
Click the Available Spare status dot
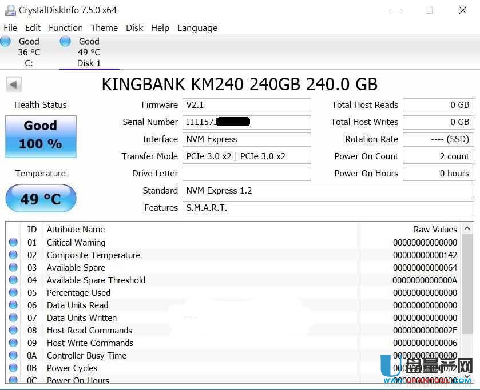coord(13,267)
